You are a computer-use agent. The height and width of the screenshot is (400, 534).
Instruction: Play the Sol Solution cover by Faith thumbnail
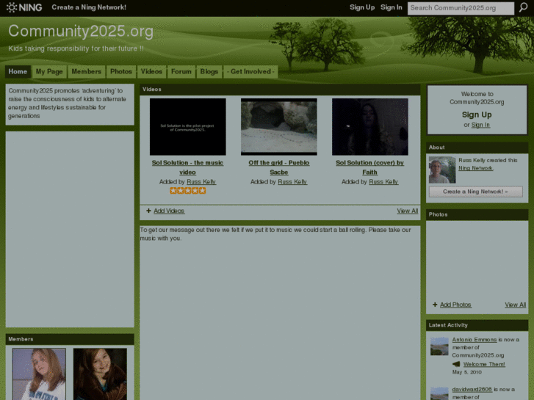click(x=370, y=127)
